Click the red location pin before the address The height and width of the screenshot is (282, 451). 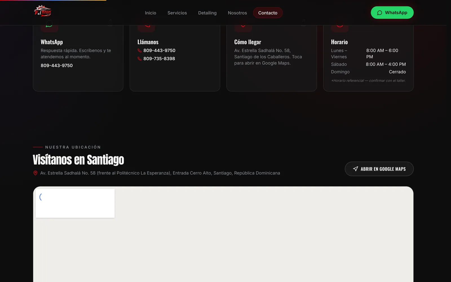pos(35,173)
